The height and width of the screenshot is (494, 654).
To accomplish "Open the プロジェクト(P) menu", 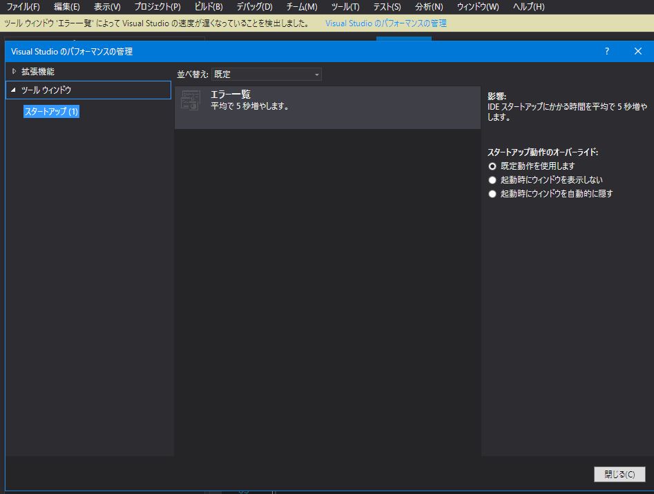I will [157, 7].
